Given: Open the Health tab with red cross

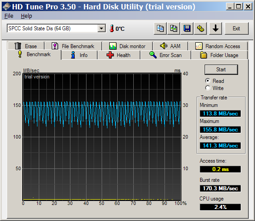Looking at the screenshot, I should coord(119,55).
